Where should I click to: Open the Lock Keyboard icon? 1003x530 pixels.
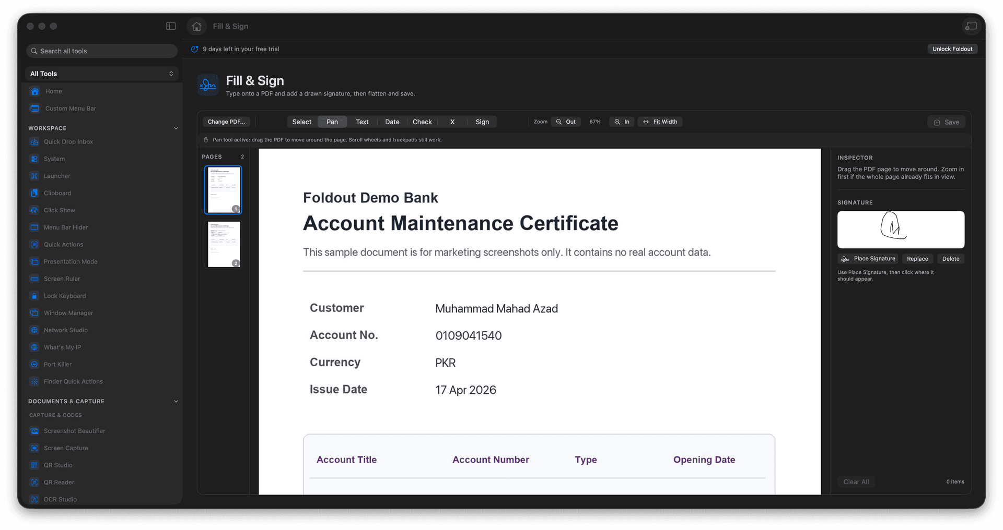34,296
